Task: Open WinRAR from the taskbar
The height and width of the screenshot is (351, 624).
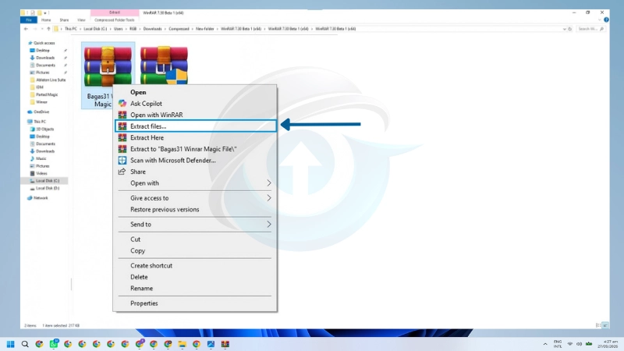Action: 225,344
